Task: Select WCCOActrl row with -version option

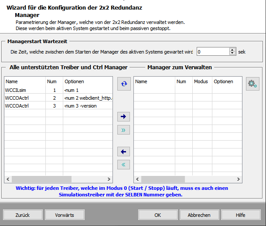Action: [24, 106]
